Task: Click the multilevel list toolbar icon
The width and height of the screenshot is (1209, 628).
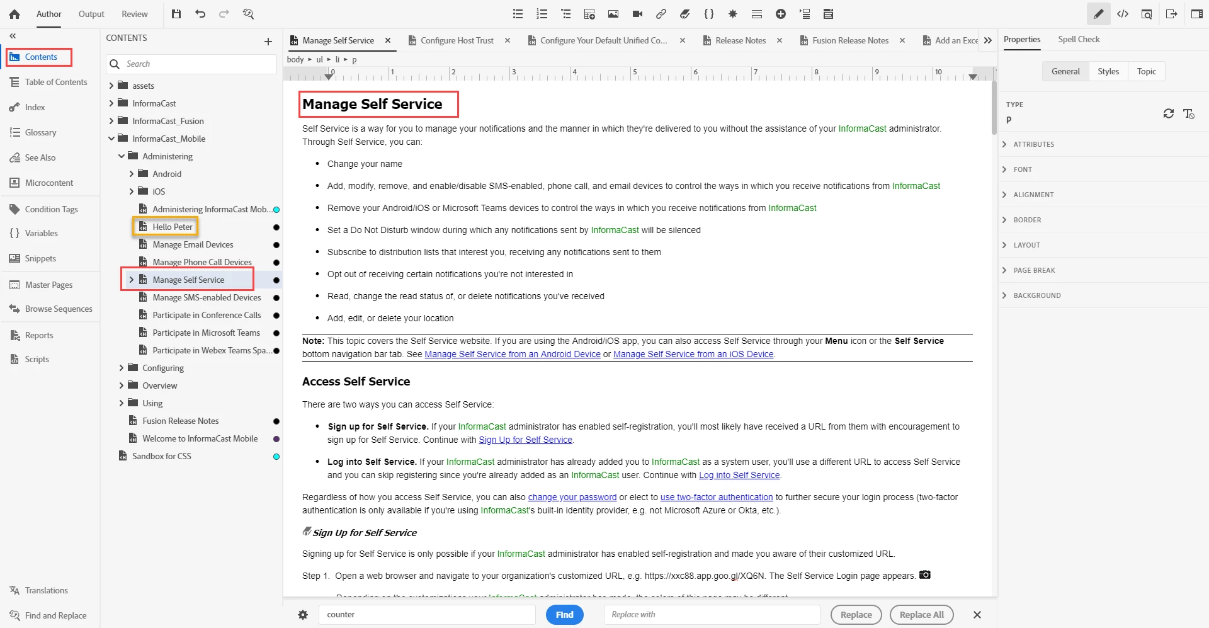Action: click(565, 14)
